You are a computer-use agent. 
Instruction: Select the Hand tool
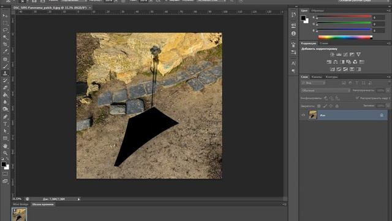click(x=5, y=146)
